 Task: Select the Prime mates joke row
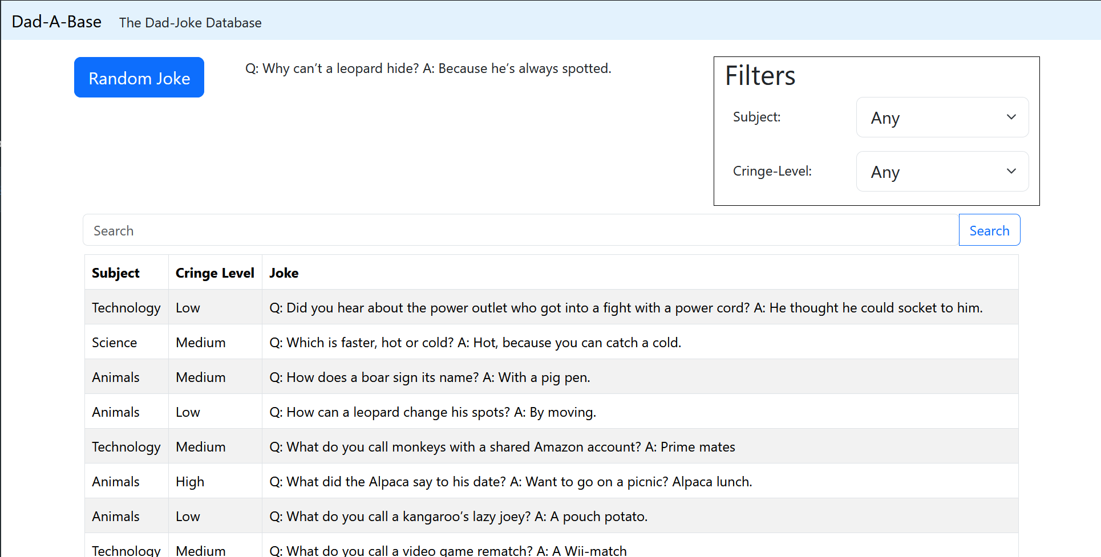(501, 447)
